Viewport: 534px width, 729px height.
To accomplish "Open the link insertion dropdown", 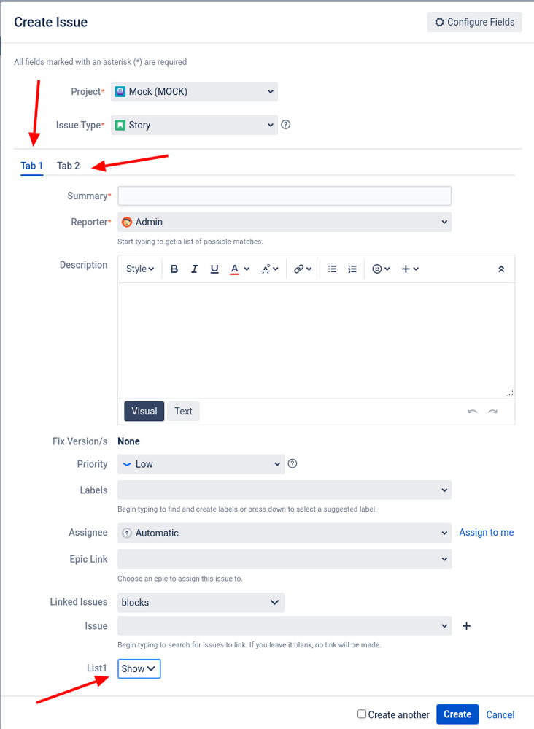I will pyautogui.click(x=303, y=269).
